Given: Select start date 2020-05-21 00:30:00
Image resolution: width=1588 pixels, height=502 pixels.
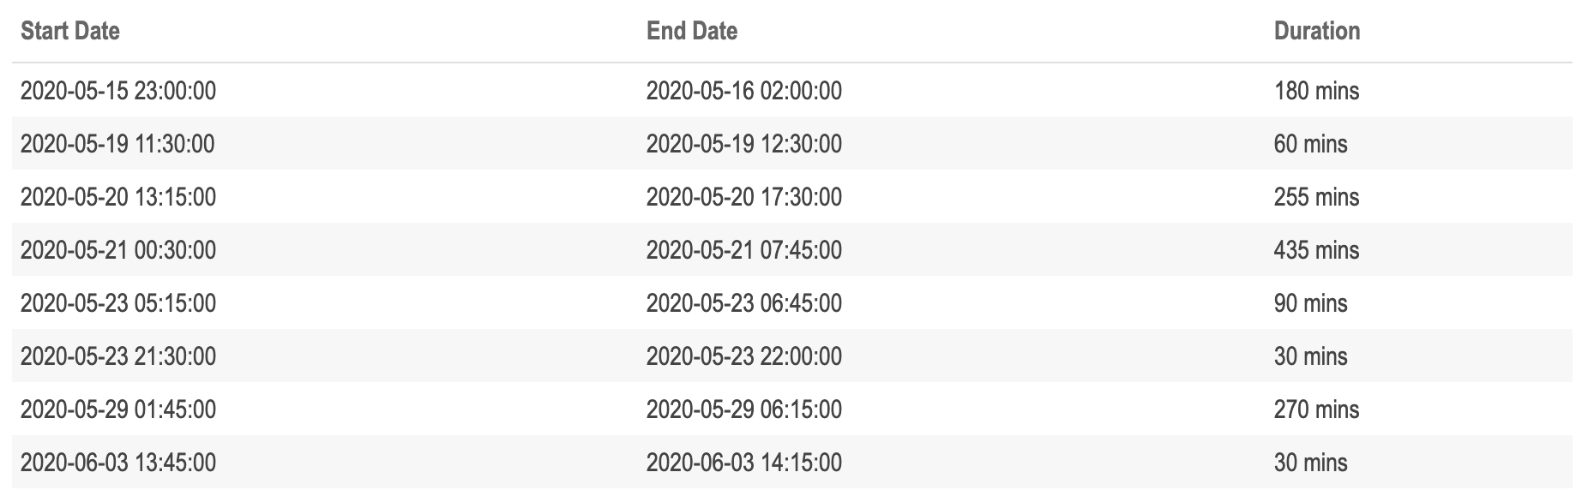Looking at the screenshot, I should coord(118,250).
